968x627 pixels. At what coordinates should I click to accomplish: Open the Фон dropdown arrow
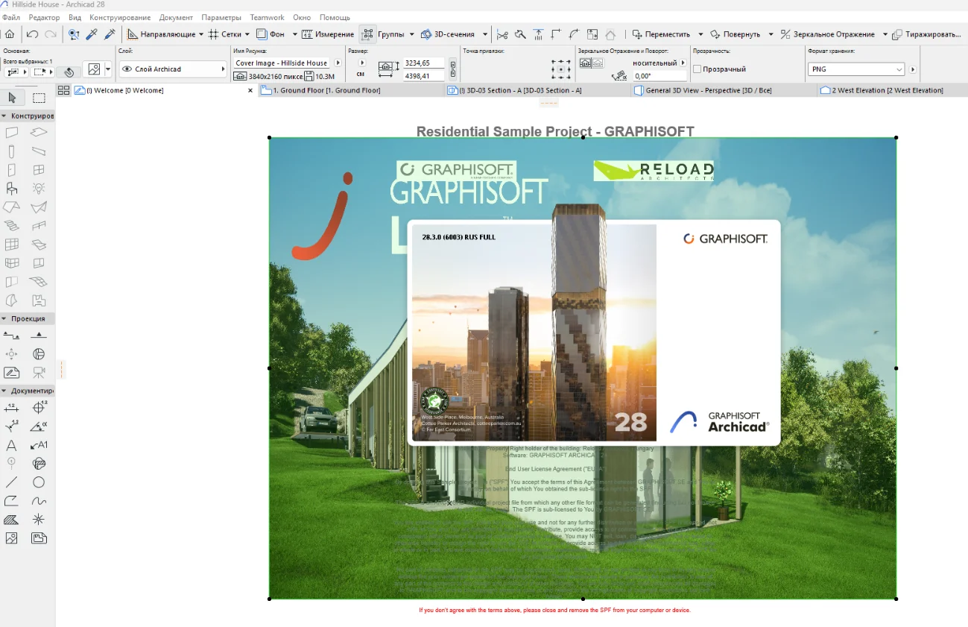click(x=294, y=34)
